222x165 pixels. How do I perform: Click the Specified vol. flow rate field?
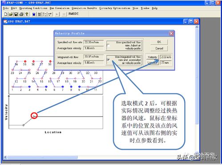(x=93, y=42)
